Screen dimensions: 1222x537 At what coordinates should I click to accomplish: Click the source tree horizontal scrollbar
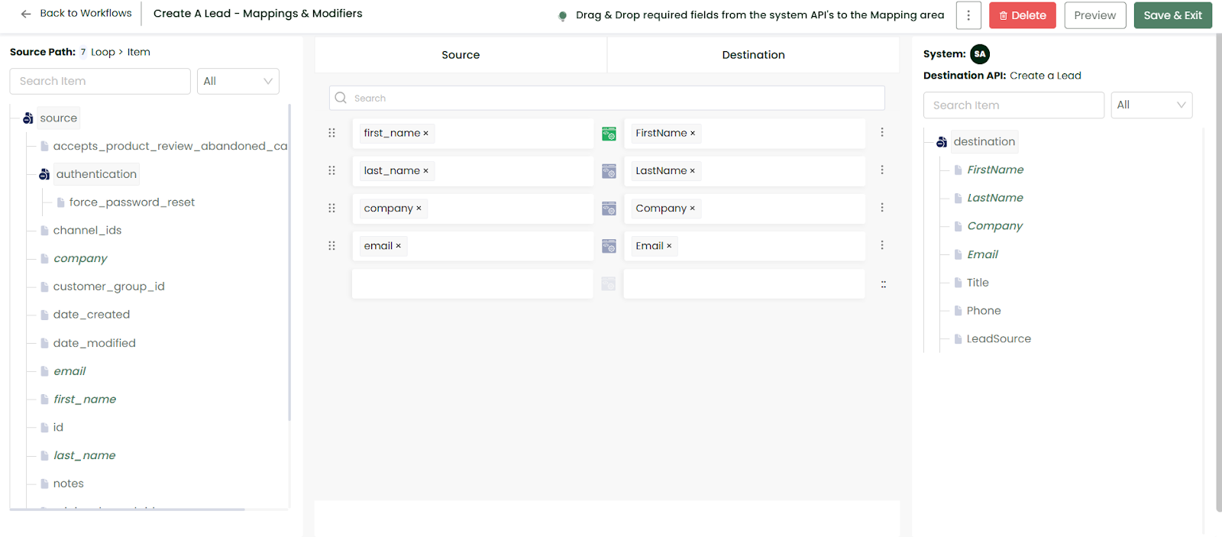click(127, 510)
